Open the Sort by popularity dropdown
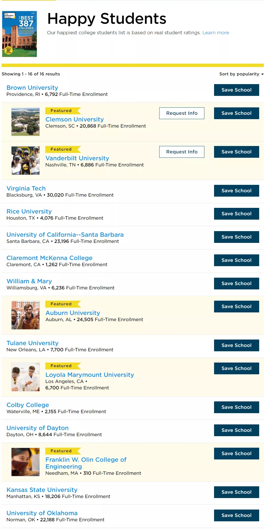This screenshot has width=264, height=530. click(x=241, y=74)
